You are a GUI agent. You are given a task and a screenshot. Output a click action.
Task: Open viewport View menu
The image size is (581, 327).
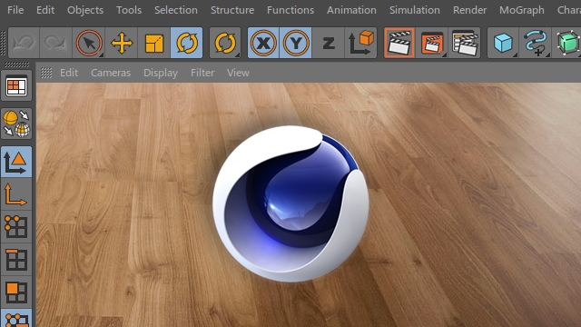(x=238, y=73)
